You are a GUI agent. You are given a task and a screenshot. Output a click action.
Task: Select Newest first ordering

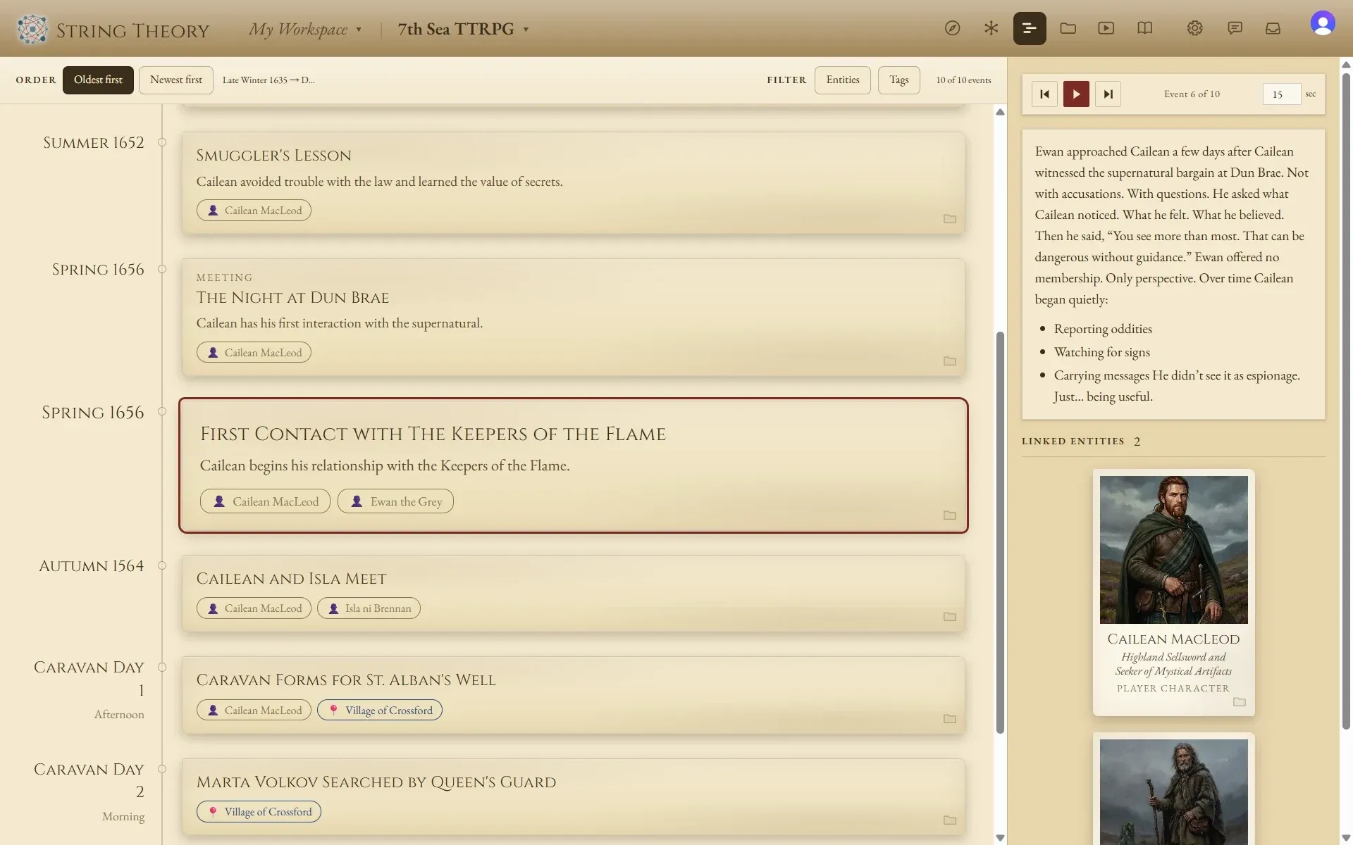point(176,80)
